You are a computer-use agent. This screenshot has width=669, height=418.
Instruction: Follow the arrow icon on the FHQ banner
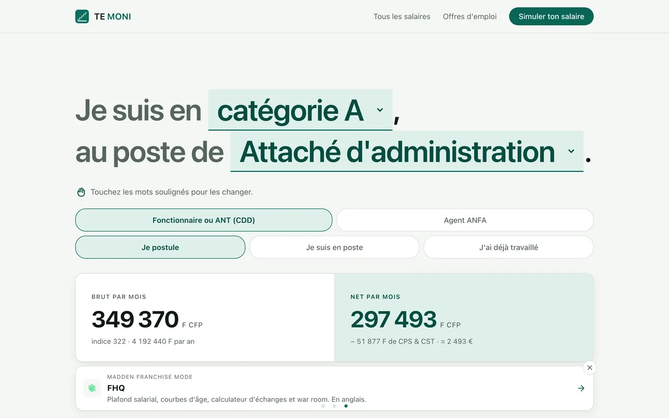581,388
